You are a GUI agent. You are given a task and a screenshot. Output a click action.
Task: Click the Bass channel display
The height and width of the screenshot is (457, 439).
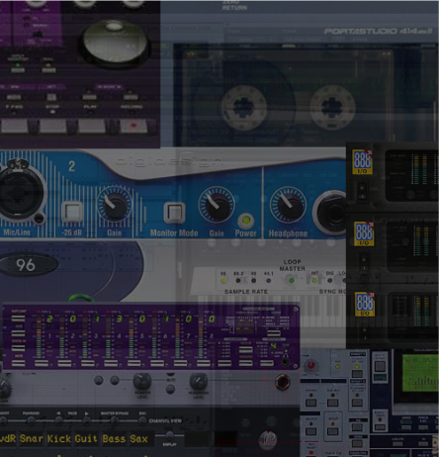point(114,439)
